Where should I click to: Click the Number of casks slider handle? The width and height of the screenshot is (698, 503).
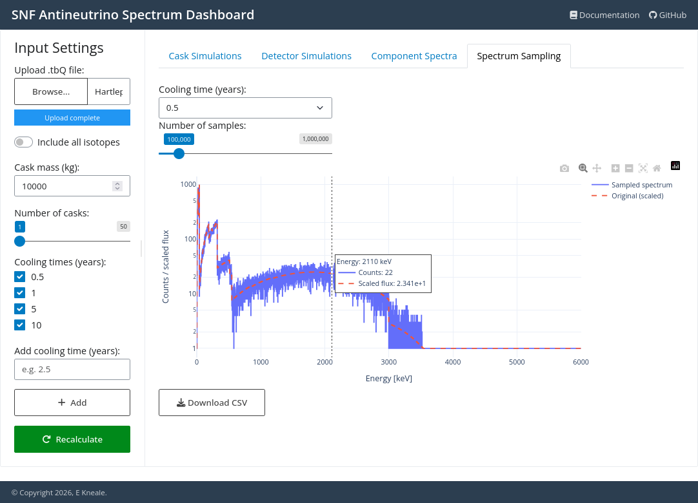point(19,242)
